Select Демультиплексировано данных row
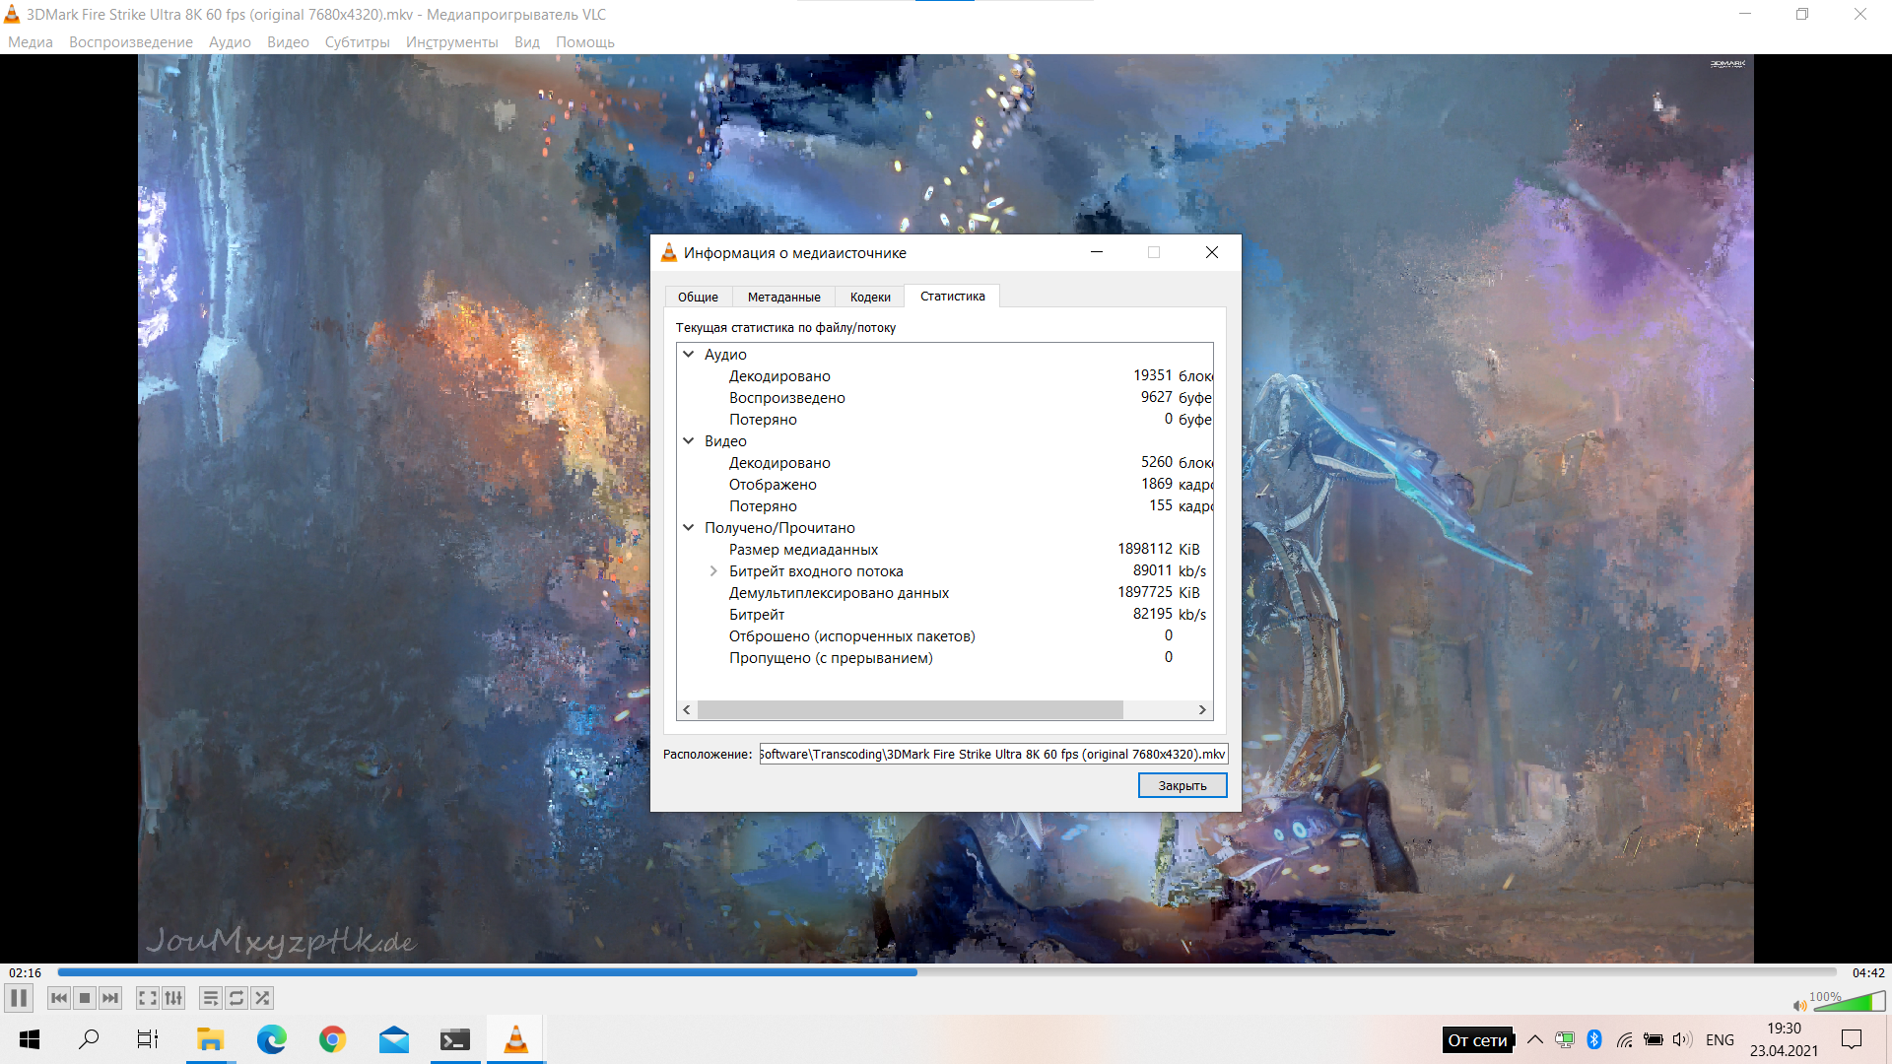This screenshot has width=1892, height=1064. pos(945,593)
